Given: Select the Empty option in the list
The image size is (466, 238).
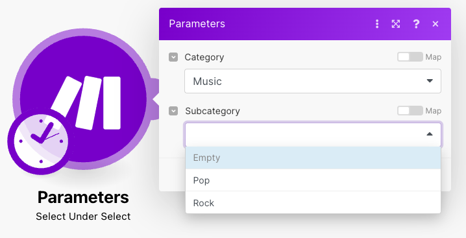Looking at the screenshot, I should click(x=313, y=158).
